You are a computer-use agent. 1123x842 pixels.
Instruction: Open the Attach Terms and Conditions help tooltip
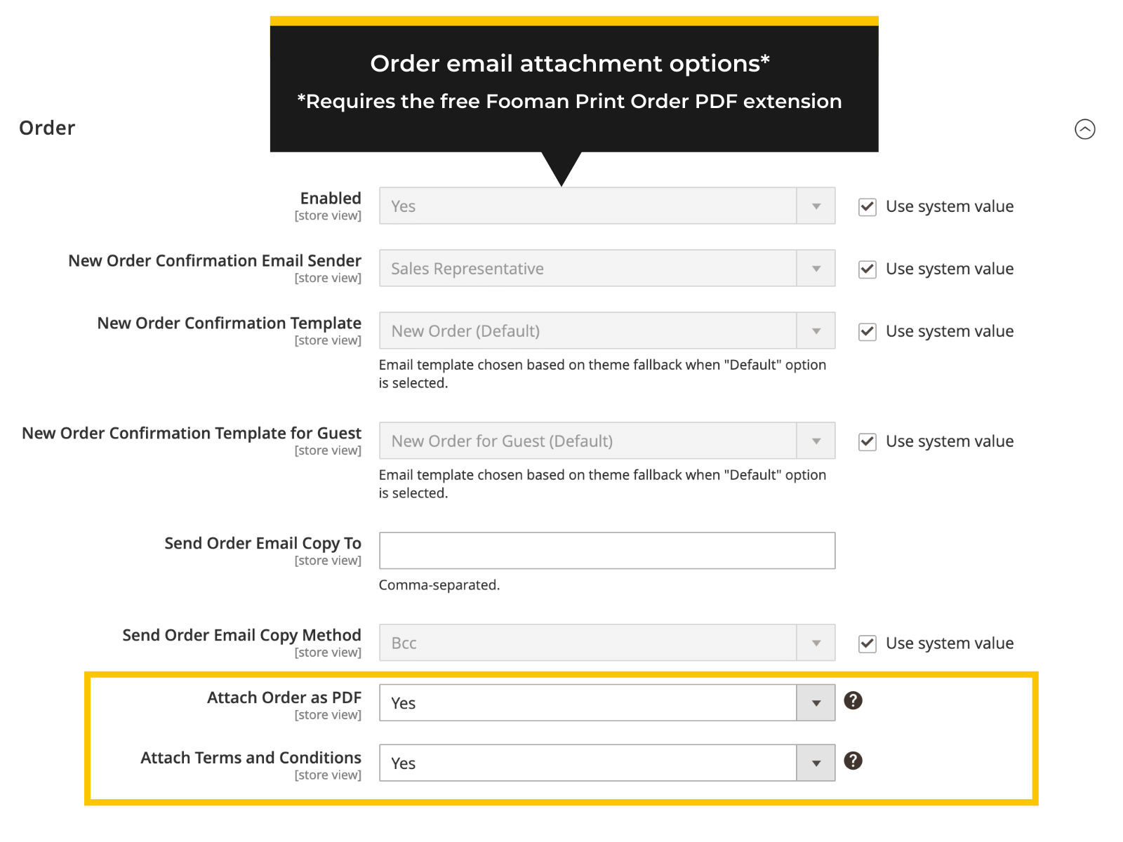click(853, 761)
